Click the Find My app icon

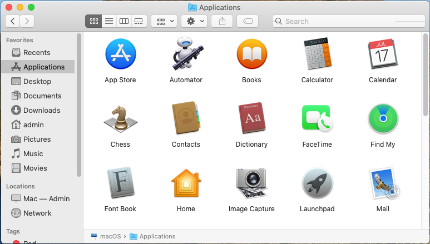[x=383, y=118]
